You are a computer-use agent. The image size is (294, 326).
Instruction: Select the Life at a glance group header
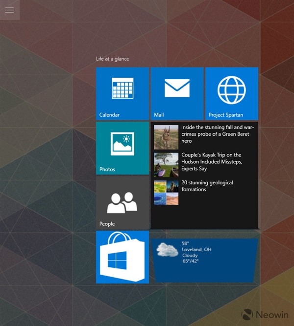tap(112, 59)
